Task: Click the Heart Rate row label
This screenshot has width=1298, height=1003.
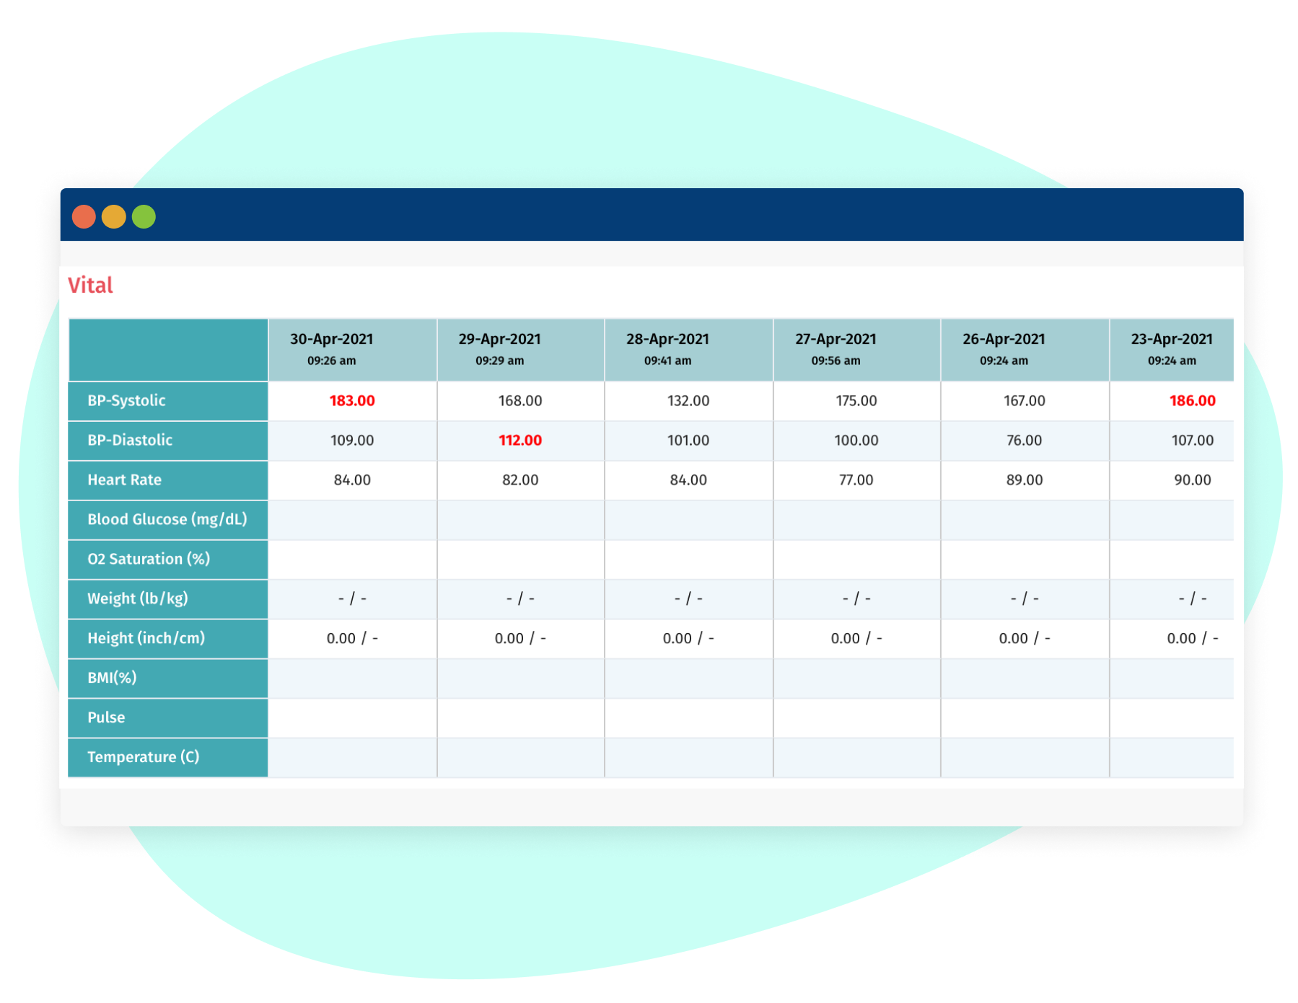Action: pos(124,480)
